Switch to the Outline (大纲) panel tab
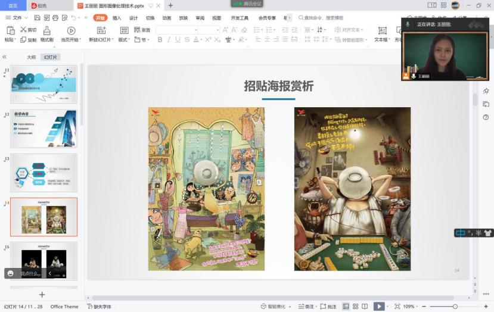Screen dimensions: 494x312 tap(31, 57)
